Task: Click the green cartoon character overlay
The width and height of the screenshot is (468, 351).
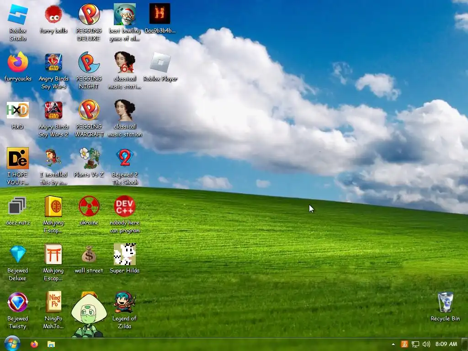Action: [89, 315]
